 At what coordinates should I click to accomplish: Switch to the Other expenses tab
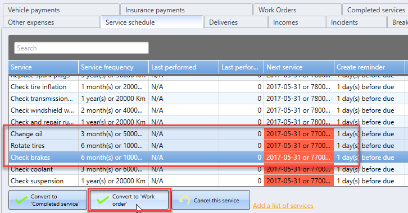click(x=51, y=22)
